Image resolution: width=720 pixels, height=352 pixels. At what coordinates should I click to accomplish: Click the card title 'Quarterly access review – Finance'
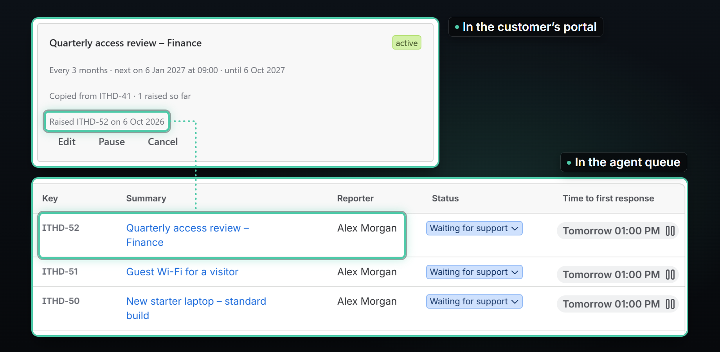tap(126, 43)
